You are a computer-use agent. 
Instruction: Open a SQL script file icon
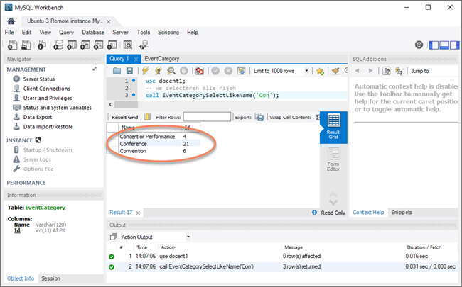(26, 45)
